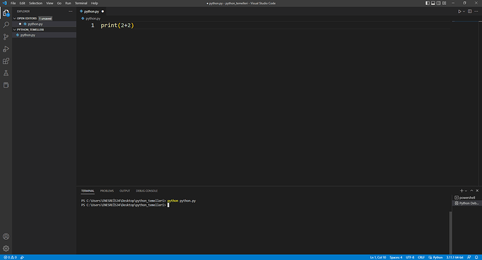Open the Search view in activity bar

point(6,25)
